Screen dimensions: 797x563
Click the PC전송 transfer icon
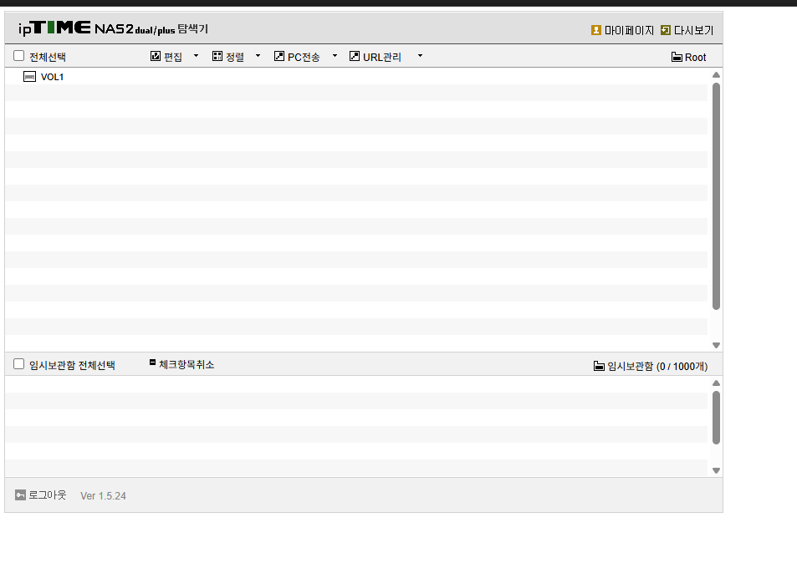pos(279,56)
